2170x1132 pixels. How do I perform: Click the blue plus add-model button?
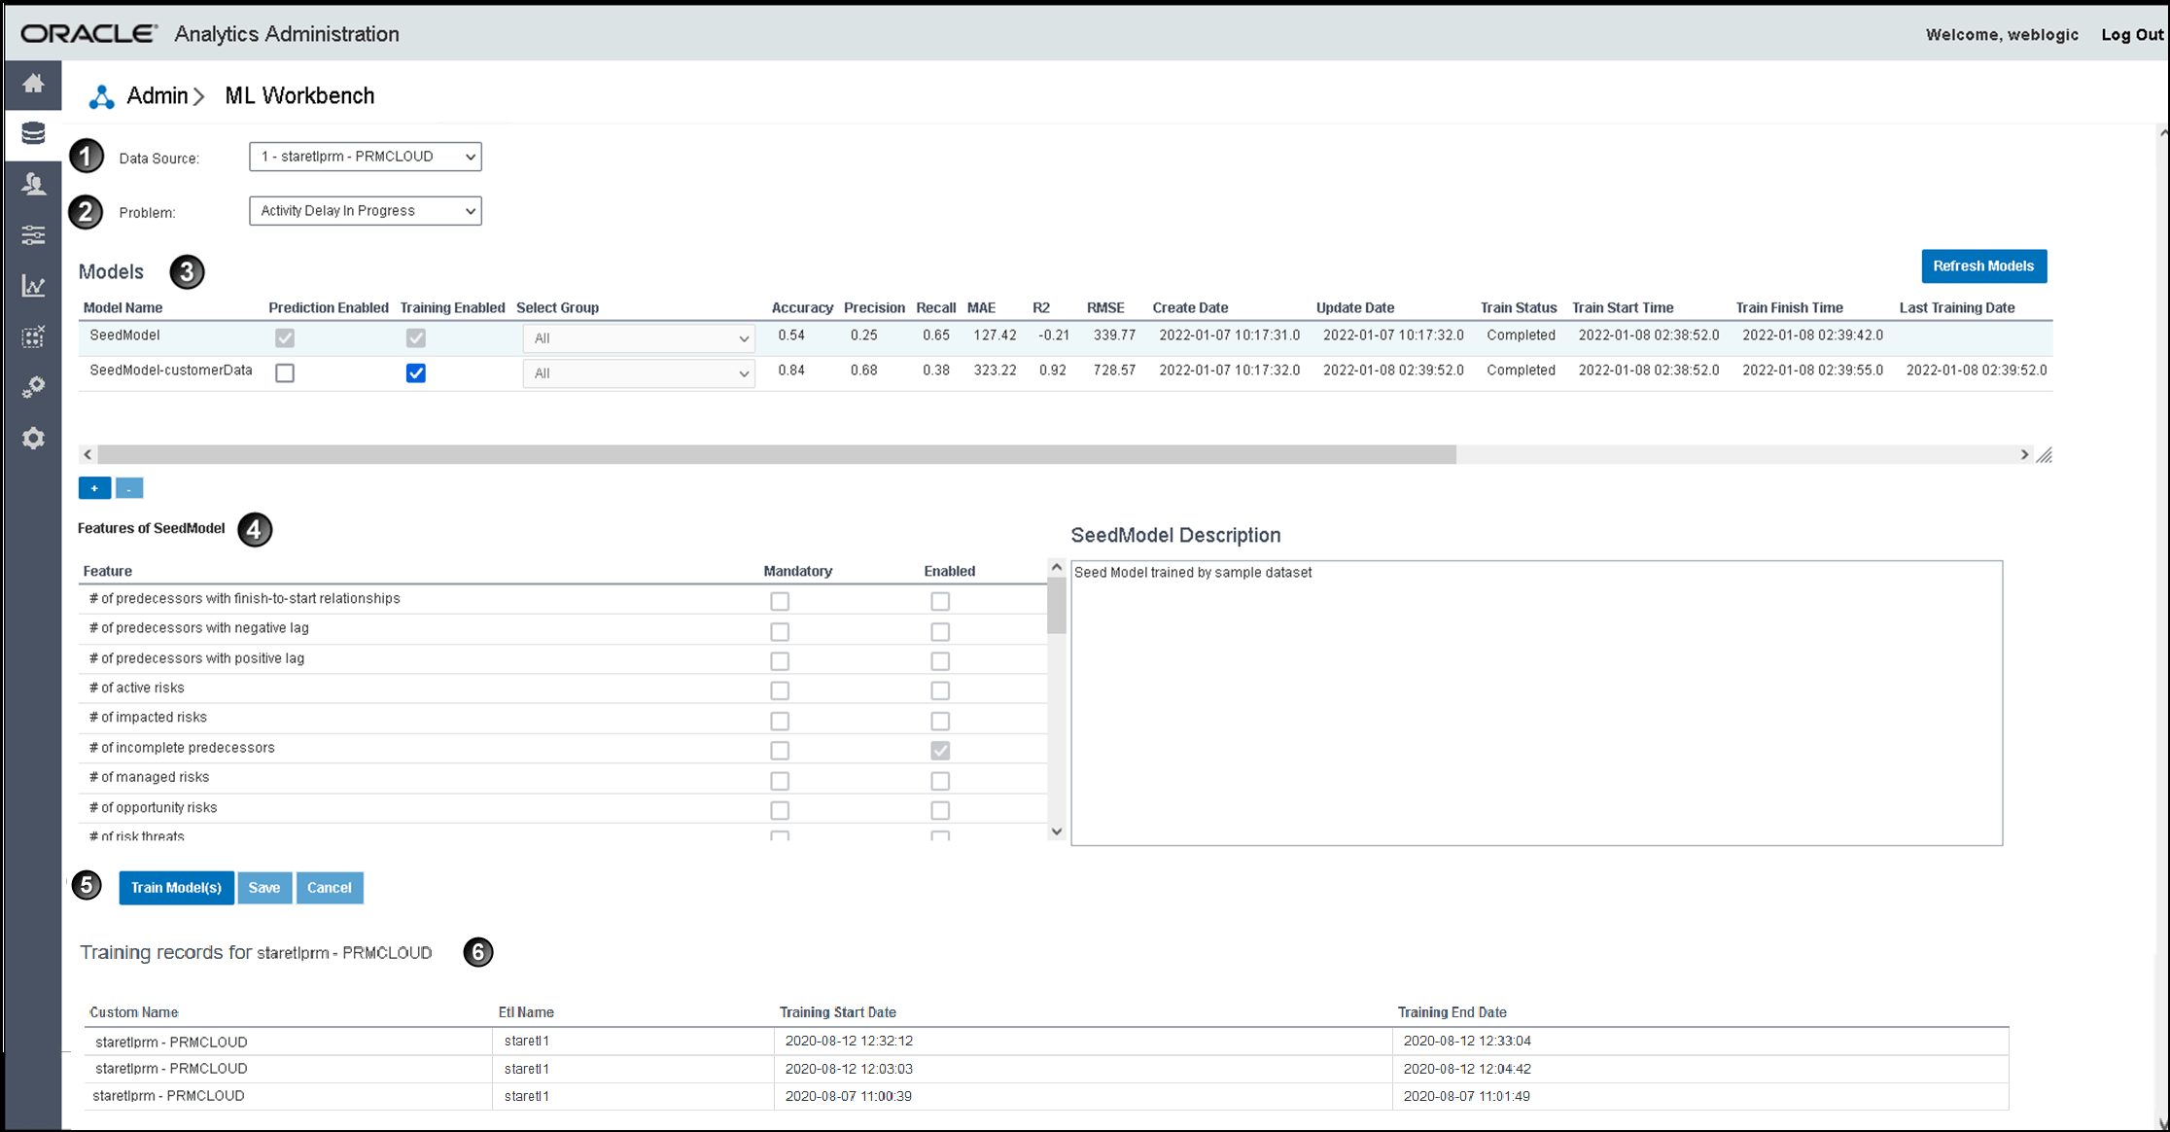(94, 488)
